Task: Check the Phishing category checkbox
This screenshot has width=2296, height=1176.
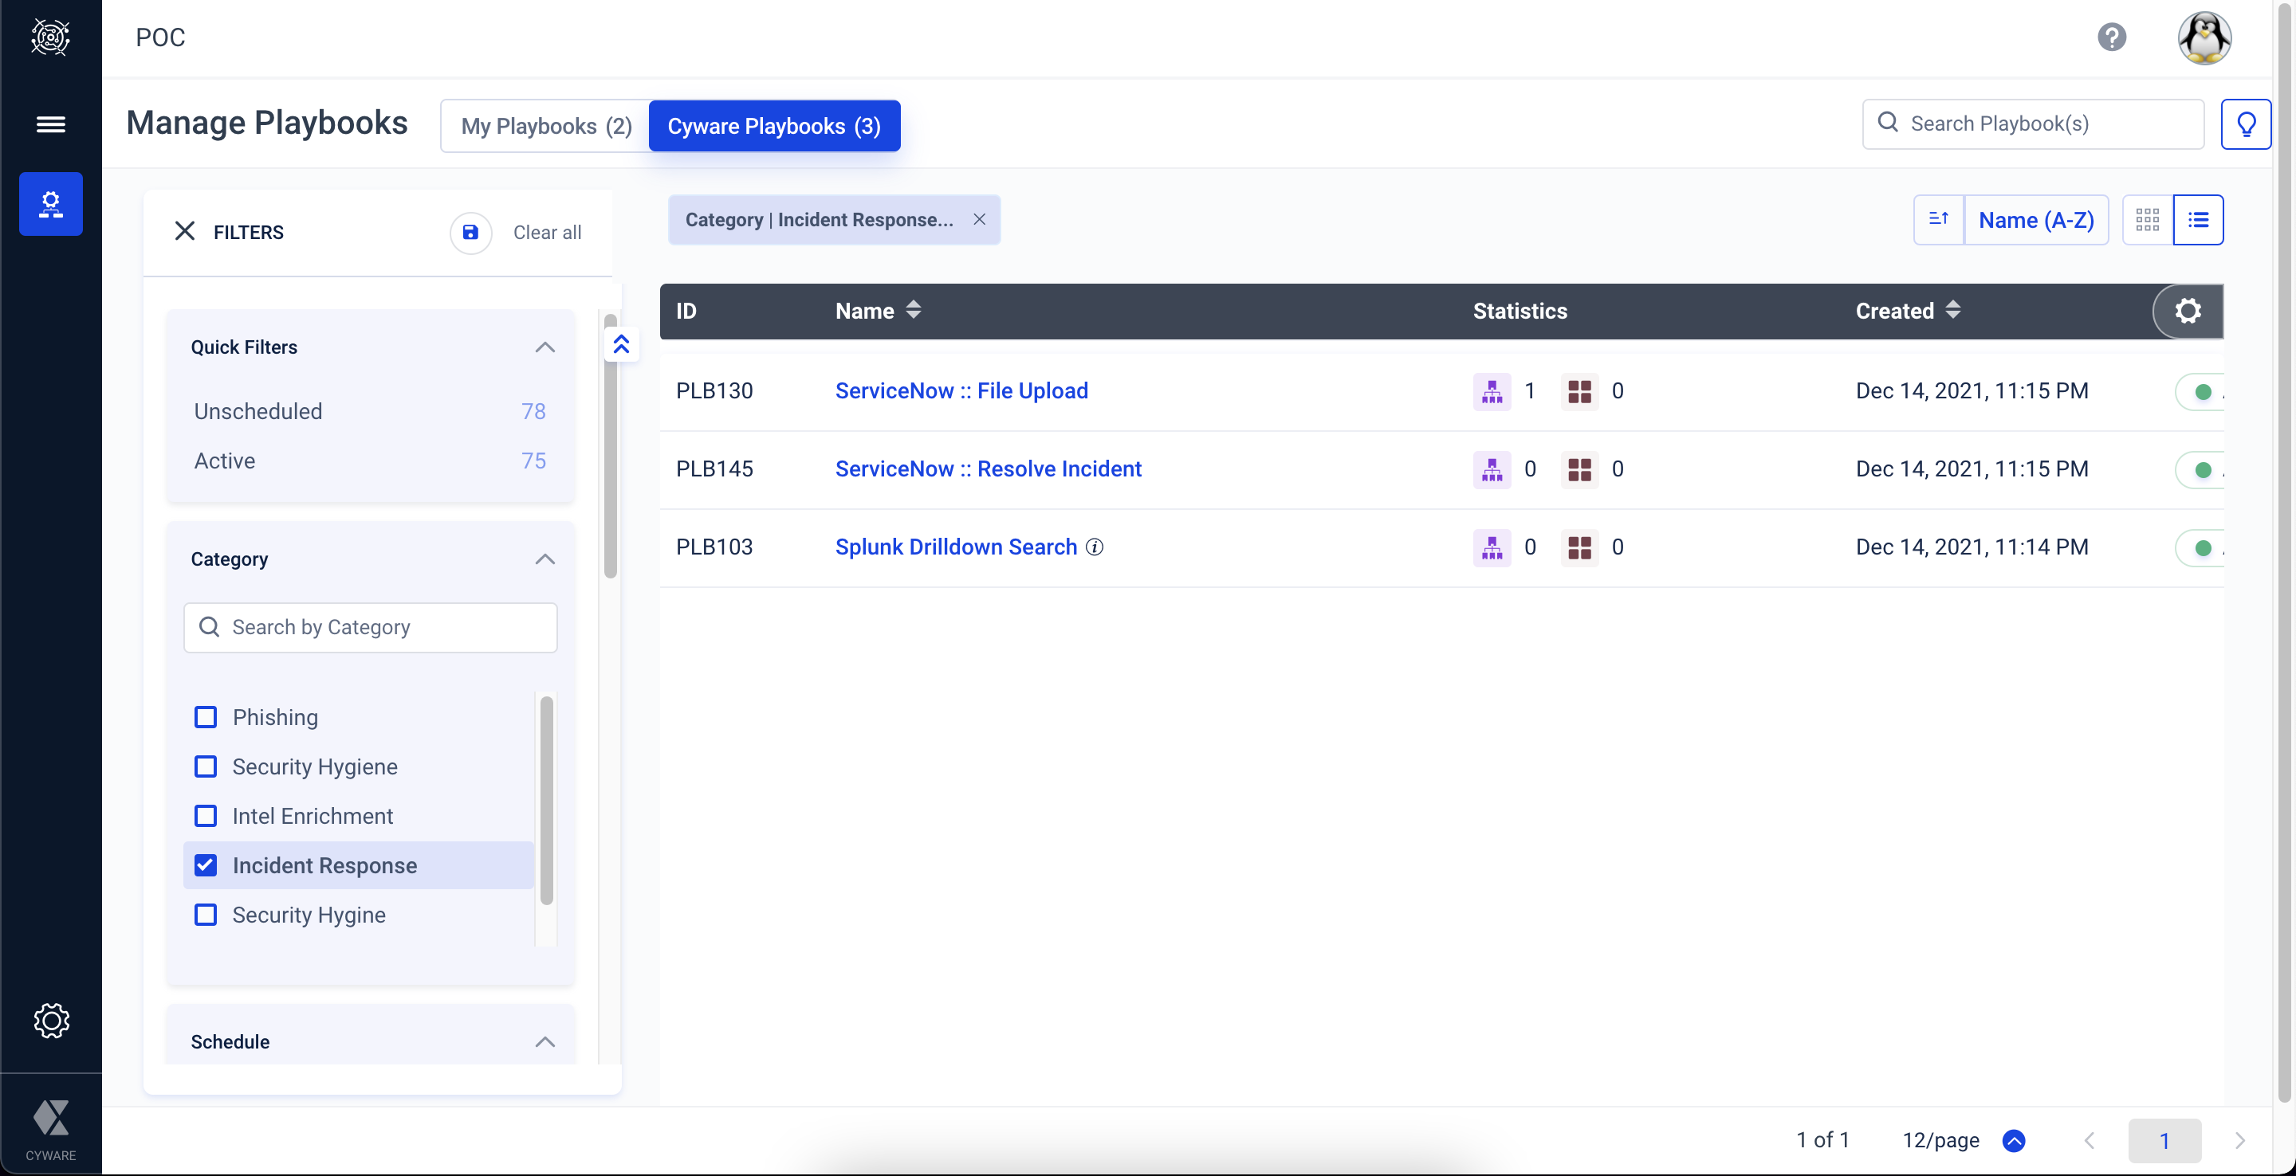Action: (206, 717)
